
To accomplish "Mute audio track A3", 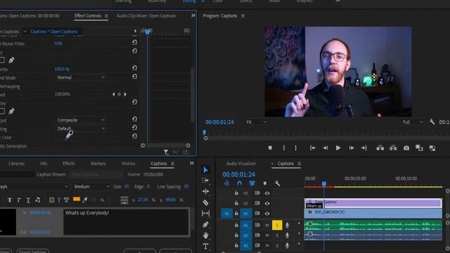I will click(x=267, y=245).
